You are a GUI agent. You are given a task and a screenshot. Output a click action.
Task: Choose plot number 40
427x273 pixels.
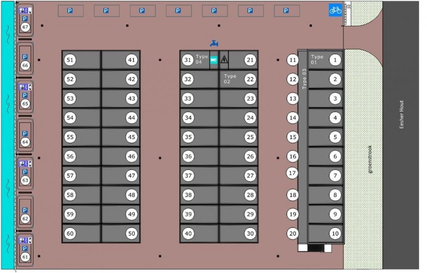click(x=188, y=234)
